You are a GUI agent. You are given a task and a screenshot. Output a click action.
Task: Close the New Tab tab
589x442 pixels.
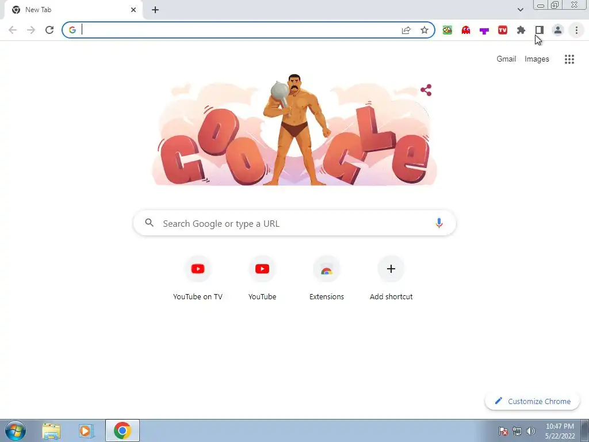[133, 10]
